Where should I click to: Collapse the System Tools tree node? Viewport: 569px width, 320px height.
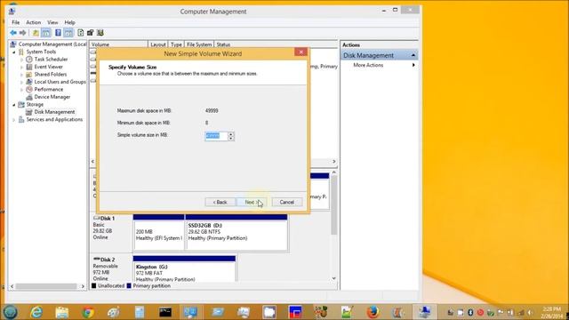click(x=14, y=52)
